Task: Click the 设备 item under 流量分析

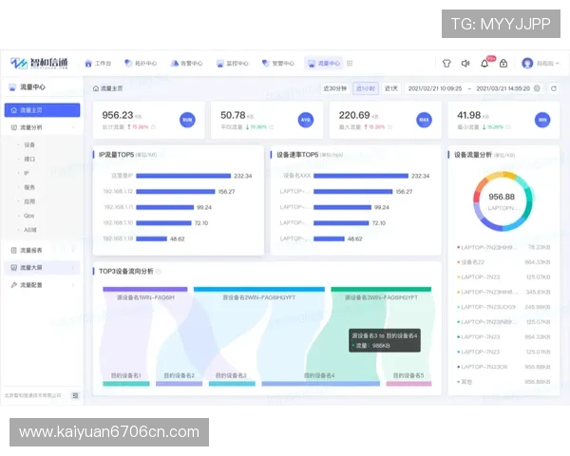Action: (x=29, y=144)
